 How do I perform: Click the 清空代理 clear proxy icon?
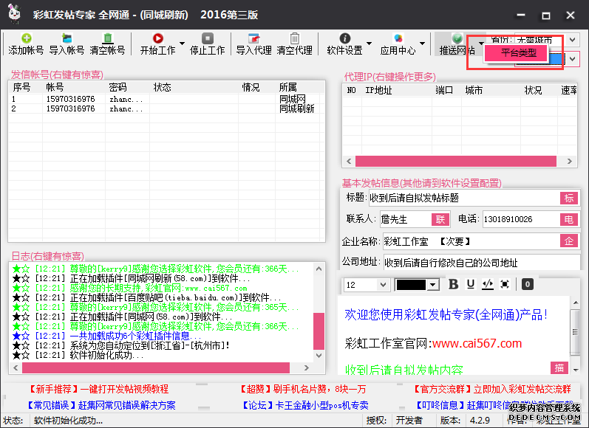click(295, 38)
